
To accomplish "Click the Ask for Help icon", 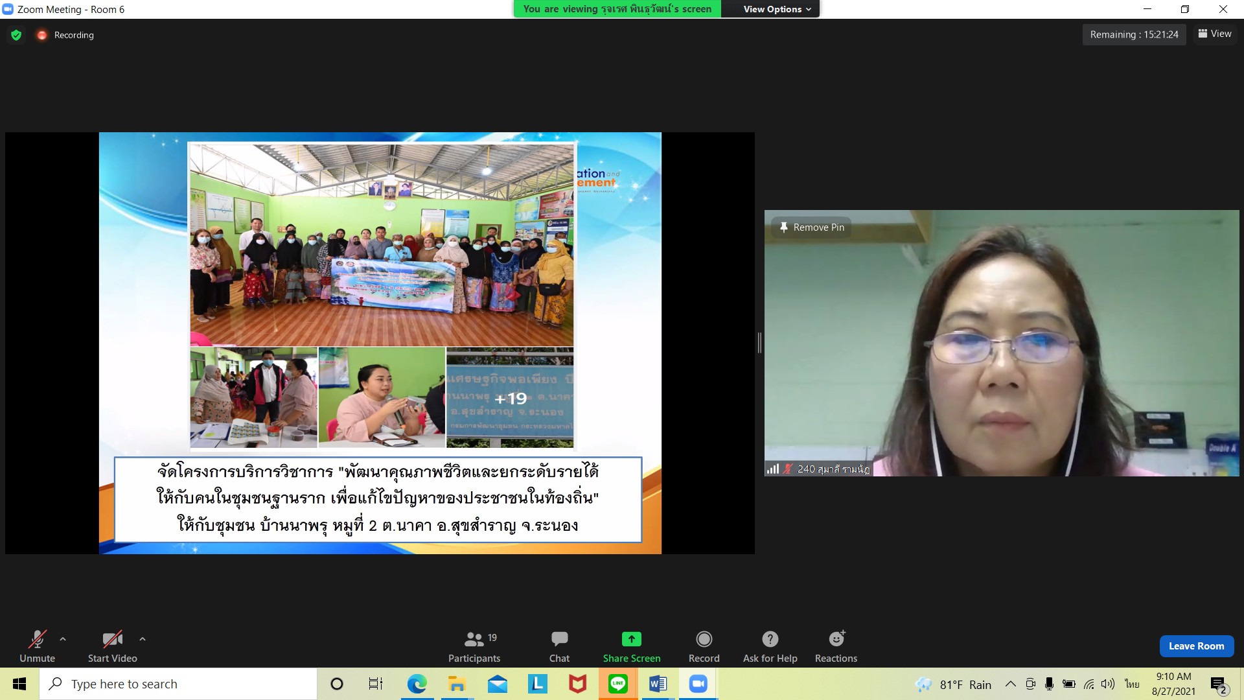I will (x=770, y=639).
